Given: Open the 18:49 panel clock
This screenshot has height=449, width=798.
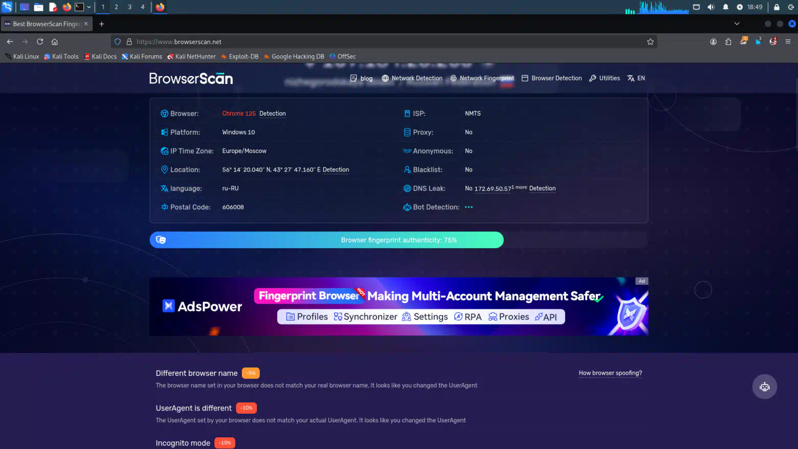Looking at the screenshot, I should 755,7.
